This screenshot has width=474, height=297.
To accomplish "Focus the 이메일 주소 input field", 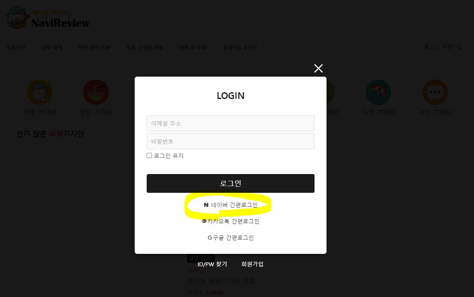I will pos(231,123).
